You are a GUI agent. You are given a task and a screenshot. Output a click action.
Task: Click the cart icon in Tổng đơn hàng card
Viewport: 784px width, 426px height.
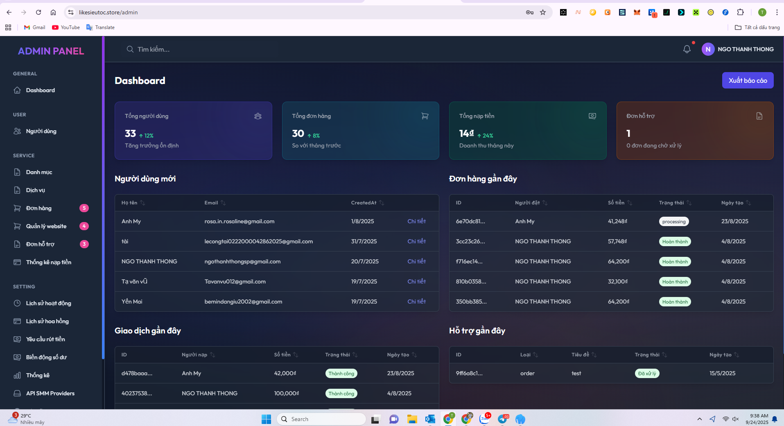(425, 116)
